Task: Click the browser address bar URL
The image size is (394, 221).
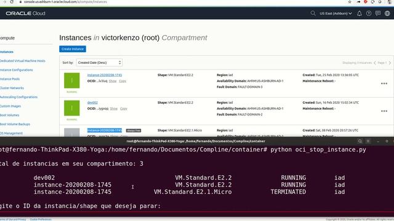Action: click(65, 2)
